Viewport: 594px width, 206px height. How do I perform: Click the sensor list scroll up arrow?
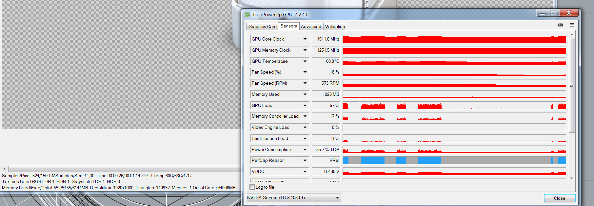572,34
